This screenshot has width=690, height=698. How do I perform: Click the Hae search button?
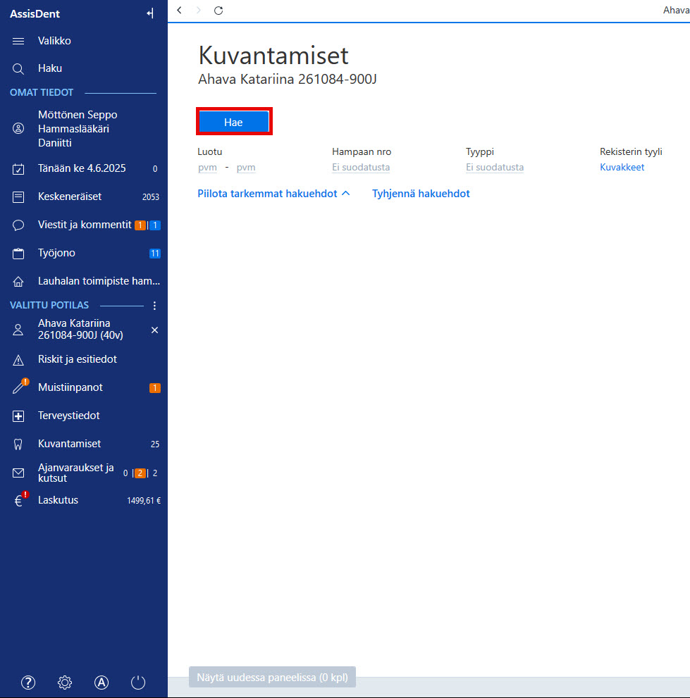click(233, 122)
